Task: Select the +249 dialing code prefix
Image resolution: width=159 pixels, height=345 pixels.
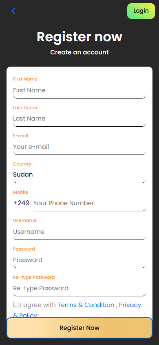Action: [22, 203]
